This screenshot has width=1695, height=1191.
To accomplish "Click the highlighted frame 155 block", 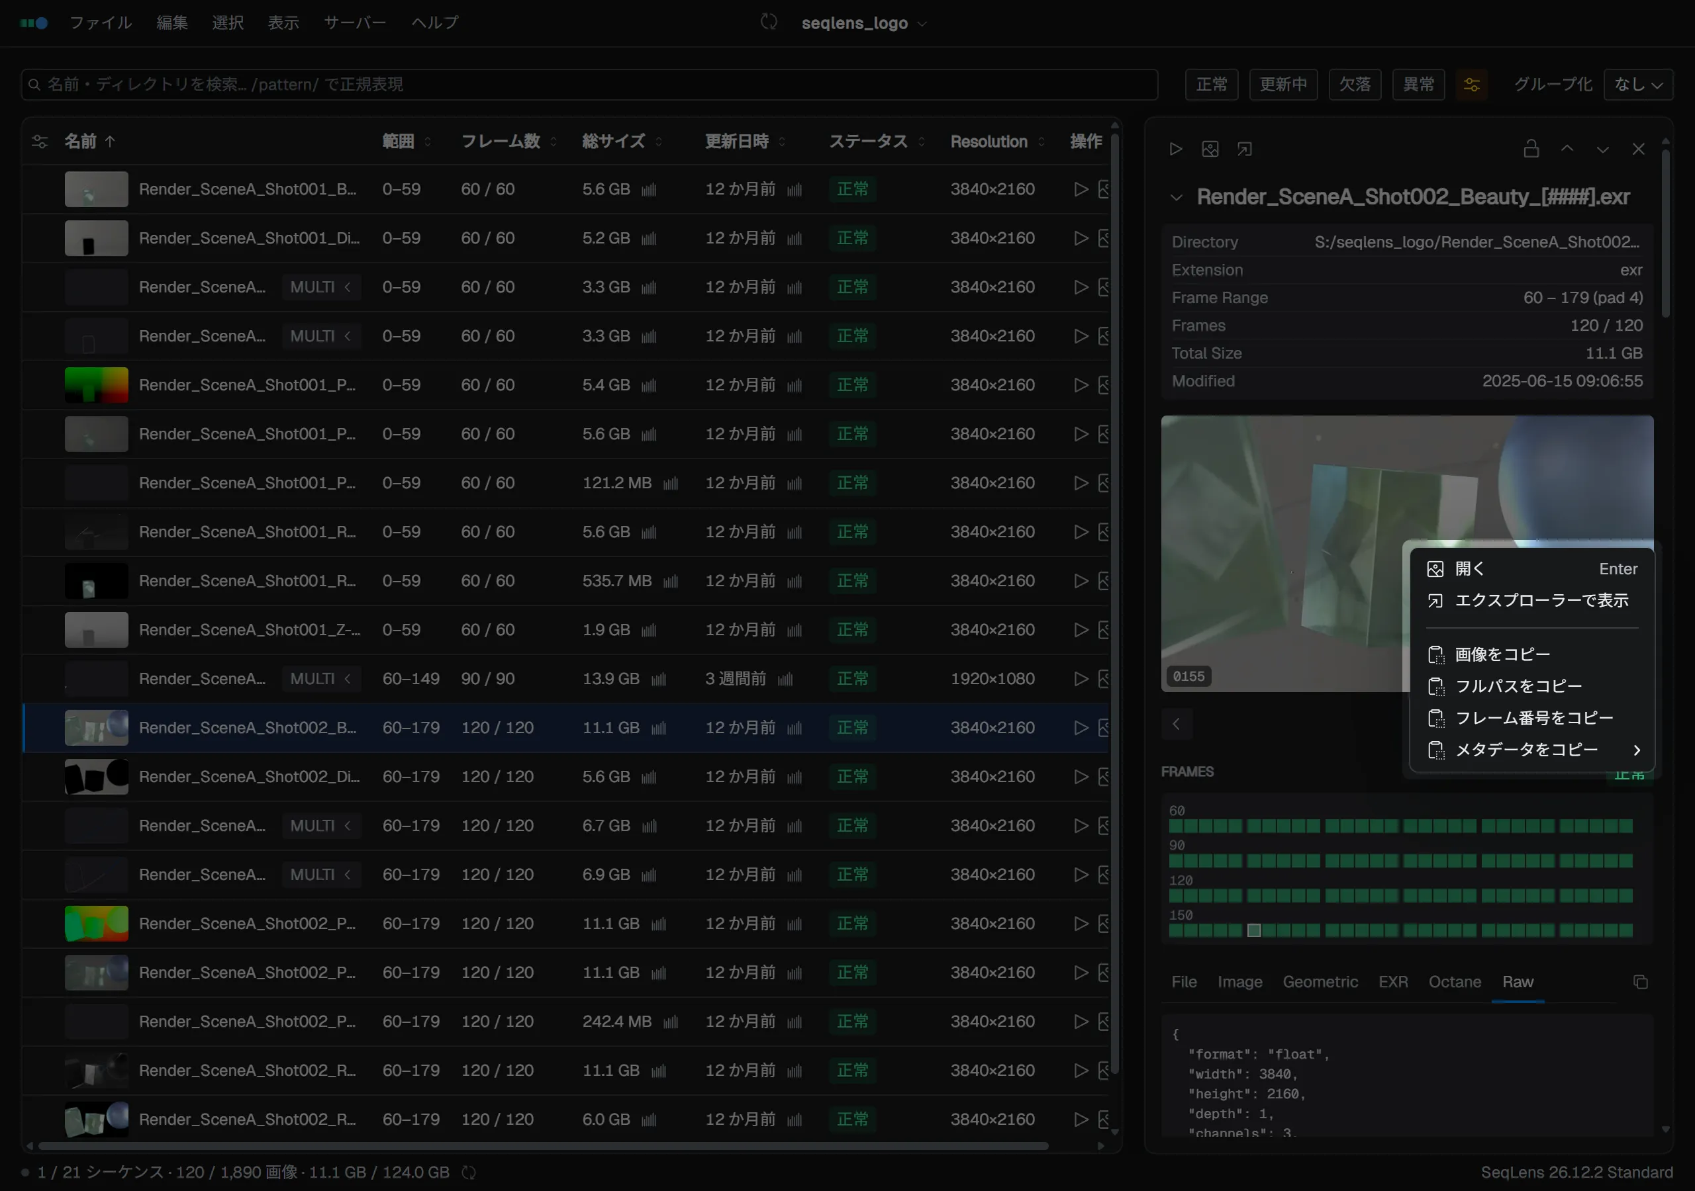I will tap(1253, 930).
